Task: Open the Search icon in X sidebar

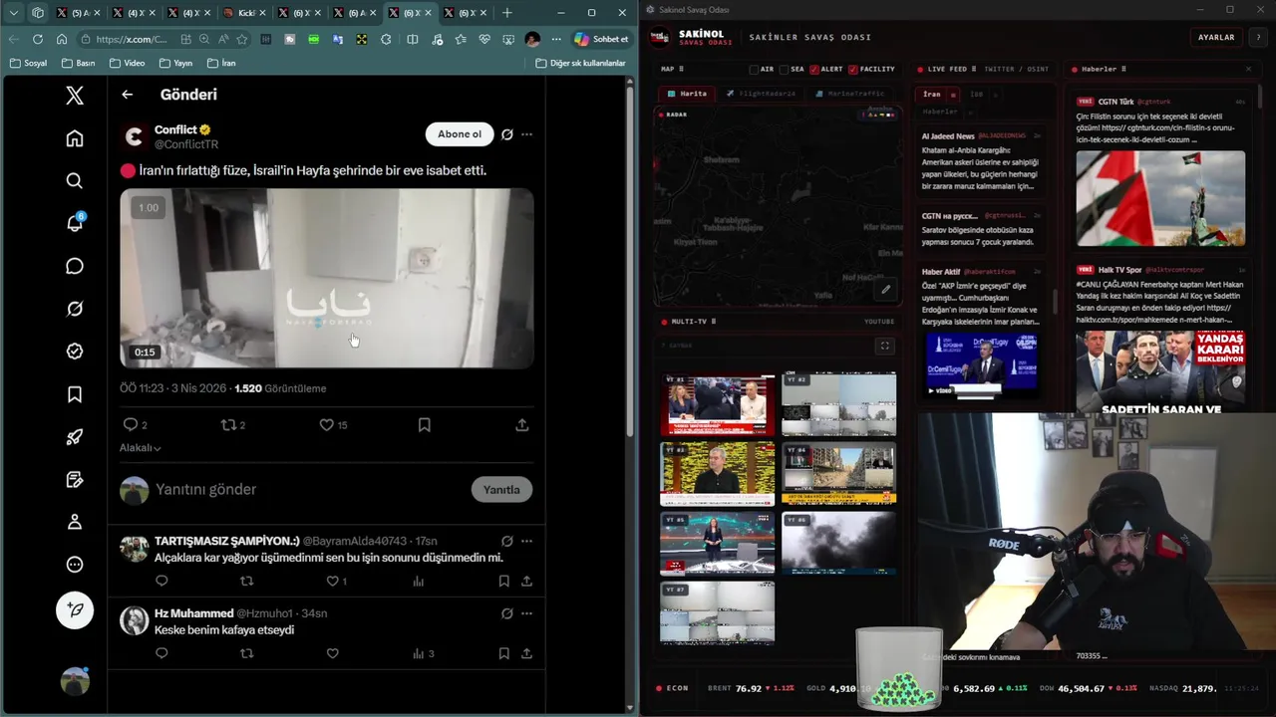Action: [75, 181]
